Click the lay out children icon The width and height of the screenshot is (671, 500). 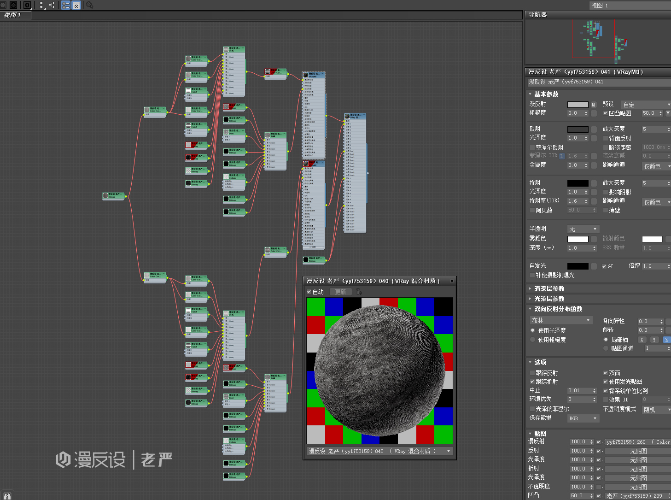(52, 5)
